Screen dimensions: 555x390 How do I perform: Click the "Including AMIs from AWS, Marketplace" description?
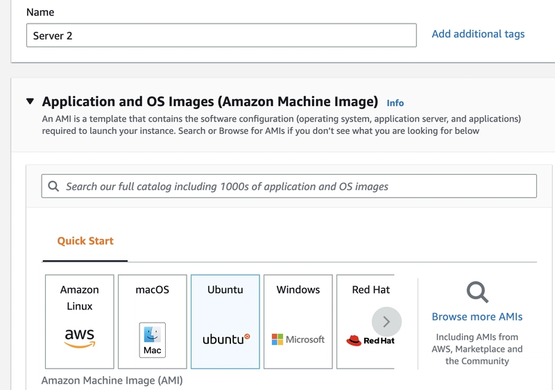coord(477,349)
